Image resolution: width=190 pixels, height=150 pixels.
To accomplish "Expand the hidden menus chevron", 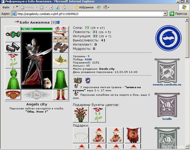I will (17, 7).
